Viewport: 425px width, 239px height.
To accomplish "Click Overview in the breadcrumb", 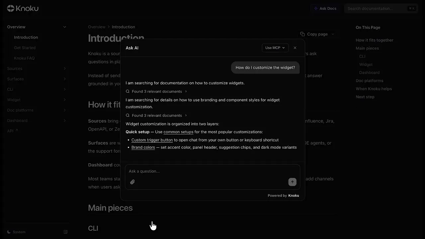I will click(97, 27).
